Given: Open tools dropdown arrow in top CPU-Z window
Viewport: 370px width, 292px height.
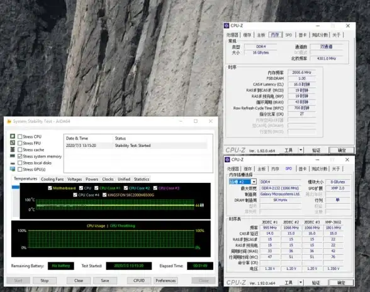Looking at the screenshot, I should [301, 150].
